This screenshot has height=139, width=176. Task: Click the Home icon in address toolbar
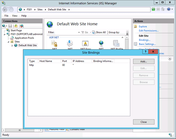[163, 9]
